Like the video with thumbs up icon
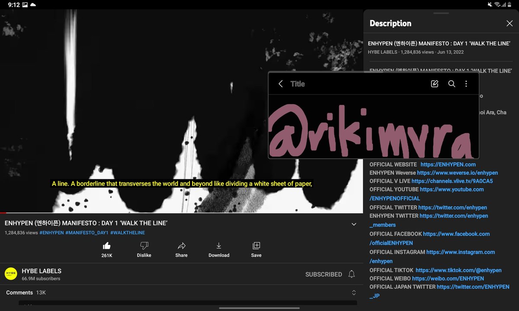 point(106,246)
